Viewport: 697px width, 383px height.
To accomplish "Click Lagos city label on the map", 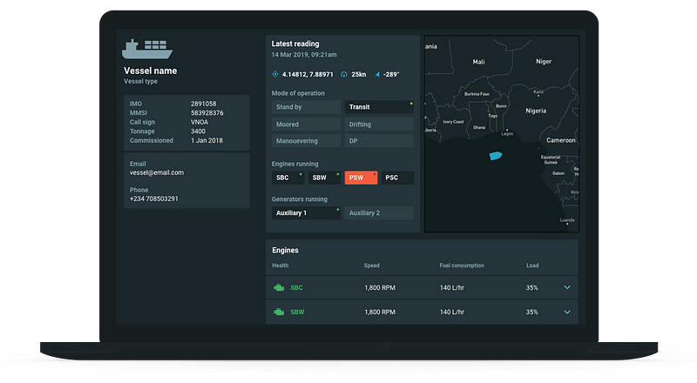I will [507, 133].
